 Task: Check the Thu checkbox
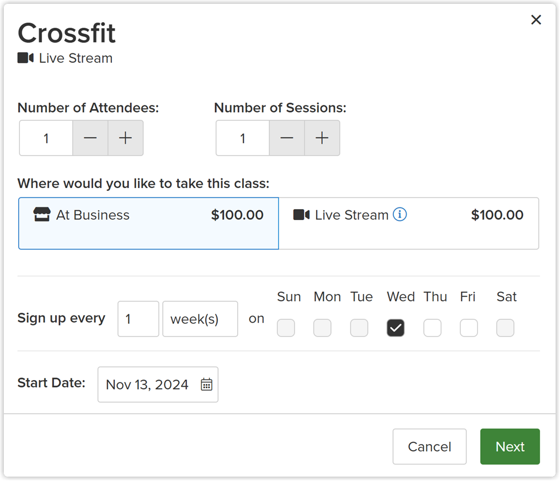pos(432,328)
